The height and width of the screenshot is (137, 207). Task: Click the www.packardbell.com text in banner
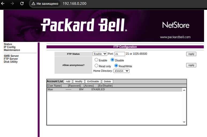coord(175,37)
